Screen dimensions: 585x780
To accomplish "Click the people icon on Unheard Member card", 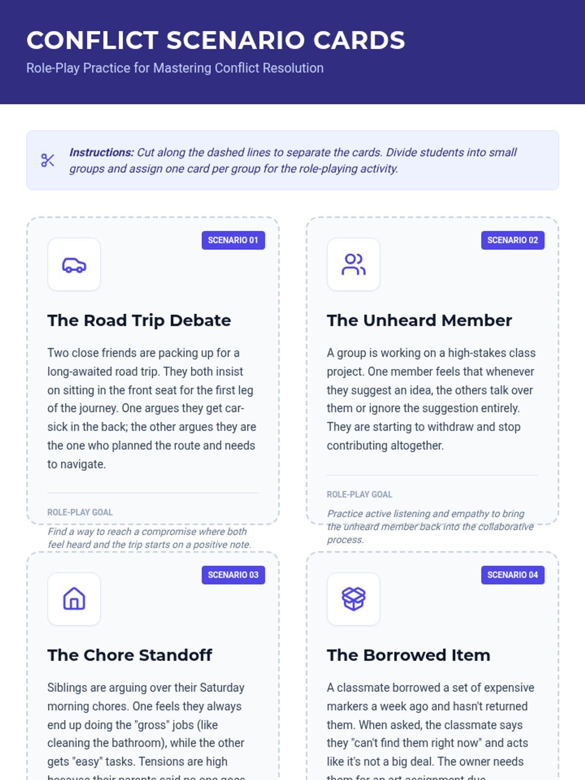I will [353, 265].
